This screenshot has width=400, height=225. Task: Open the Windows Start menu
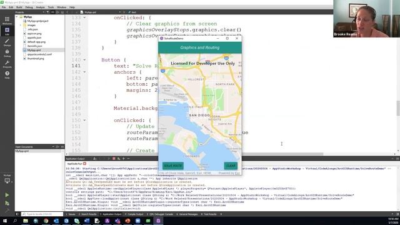pos(5,221)
